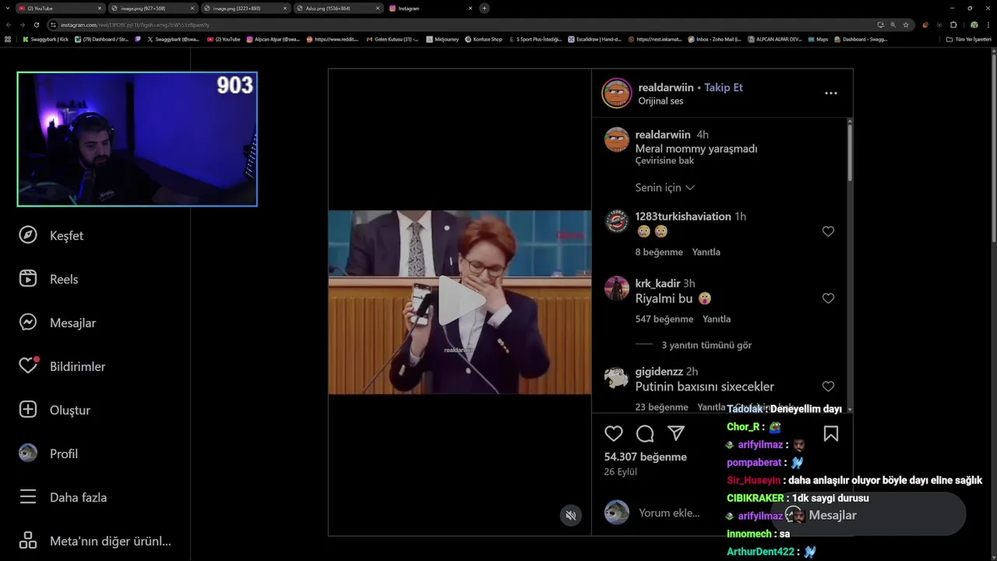Expand the Senin için comment filter
997x561 pixels.
665,188
